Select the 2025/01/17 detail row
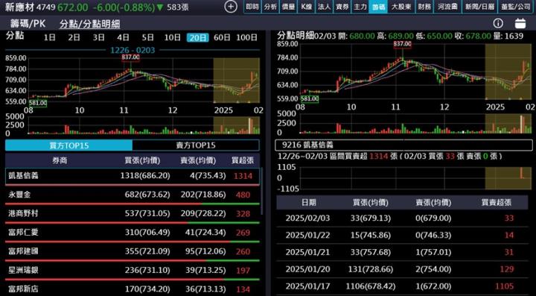 (402, 286)
